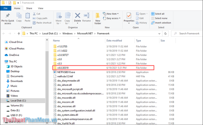Click Properties checkmark icon in title bar

click(x=10, y=3)
